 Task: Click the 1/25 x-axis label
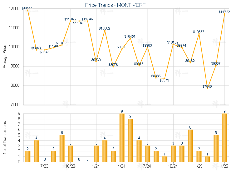click(199, 166)
